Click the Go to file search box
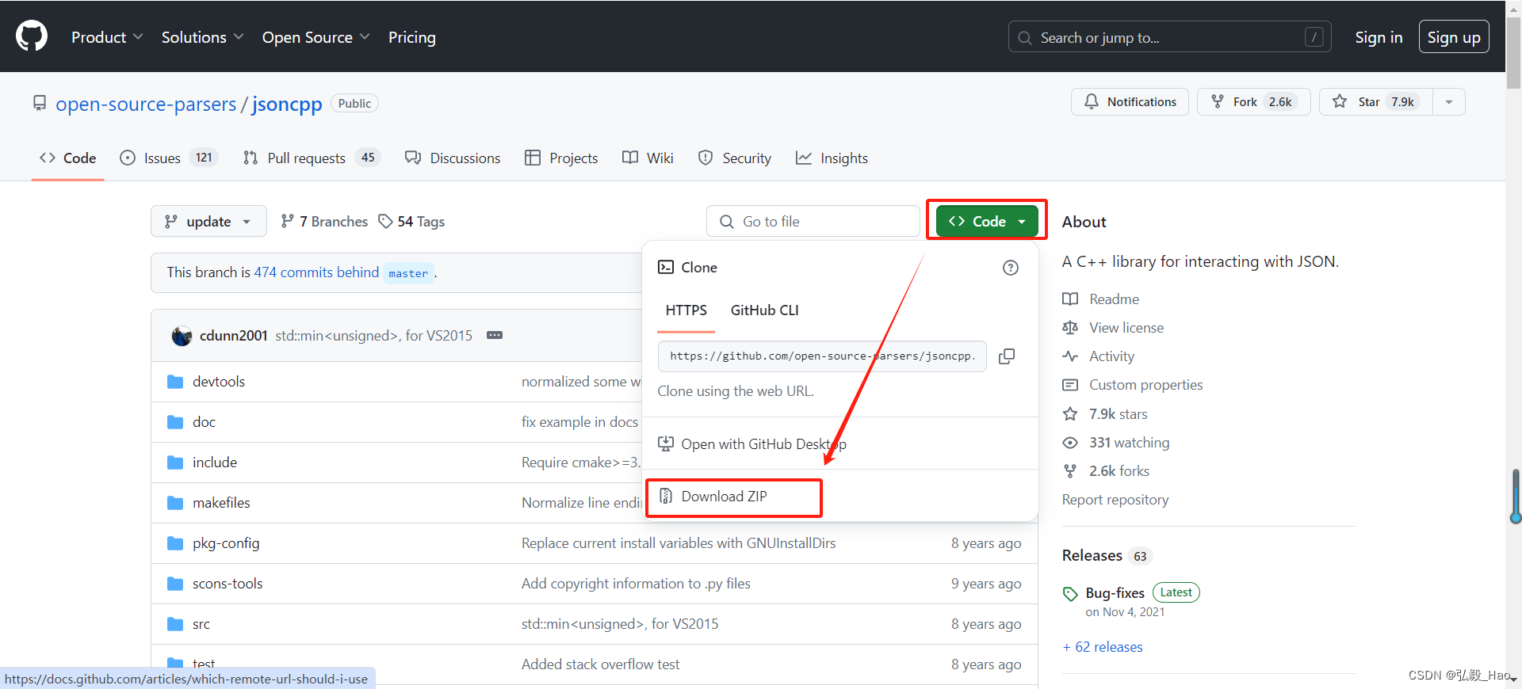Viewport: 1522px width, 689px height. click(813, 222)
